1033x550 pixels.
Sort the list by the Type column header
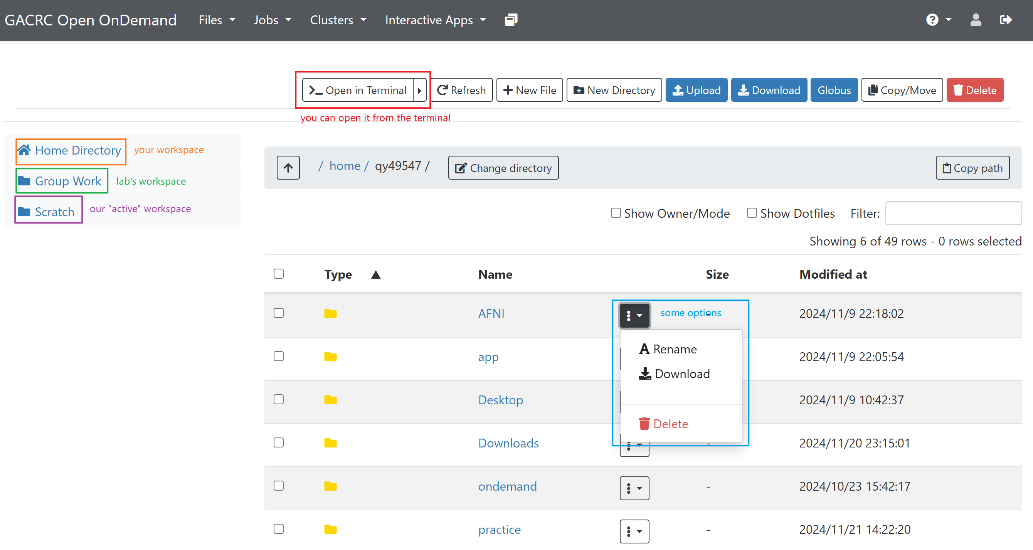click(x=338, y=274)
